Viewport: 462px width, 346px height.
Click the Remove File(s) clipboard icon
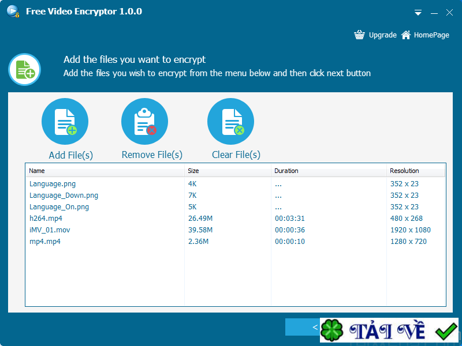coord(144,122)
